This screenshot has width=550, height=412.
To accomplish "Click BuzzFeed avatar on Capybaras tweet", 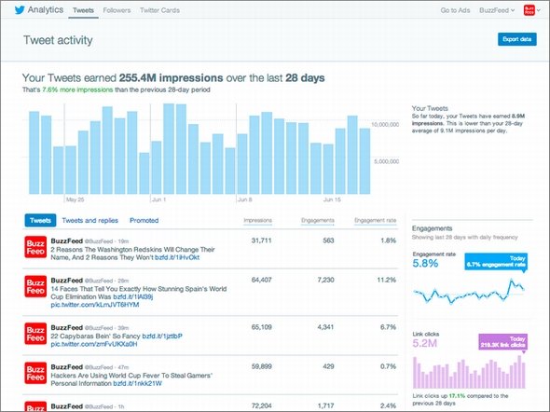I will click(35, 334).
